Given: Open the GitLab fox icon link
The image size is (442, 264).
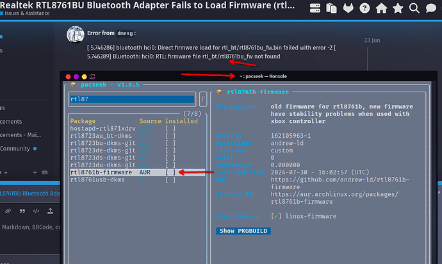Looking at the screenshot, I should click(x=348, y=8).
